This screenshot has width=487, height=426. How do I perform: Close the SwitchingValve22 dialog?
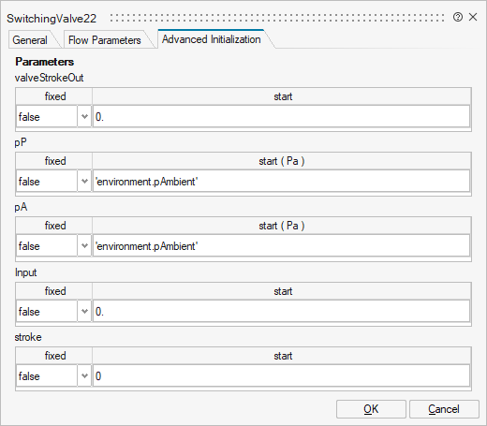click(473, 17)
